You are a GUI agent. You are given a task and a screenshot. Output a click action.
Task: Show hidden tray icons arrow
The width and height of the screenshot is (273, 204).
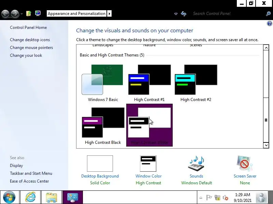[x=201, y=198]
